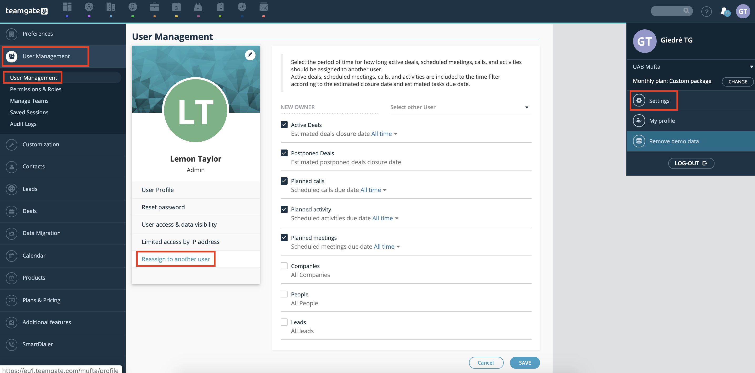Click the Plans & Pricing money icon
Viewport: 755px width, 373px height.
pyautogui.click(x=11, y=300)
